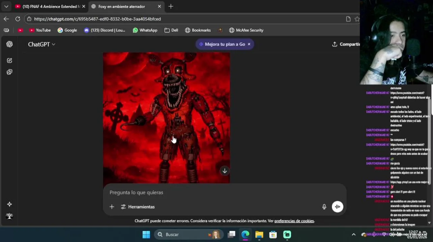
Task: Click Mejora tu plan a Go
Action: point(222,44)
